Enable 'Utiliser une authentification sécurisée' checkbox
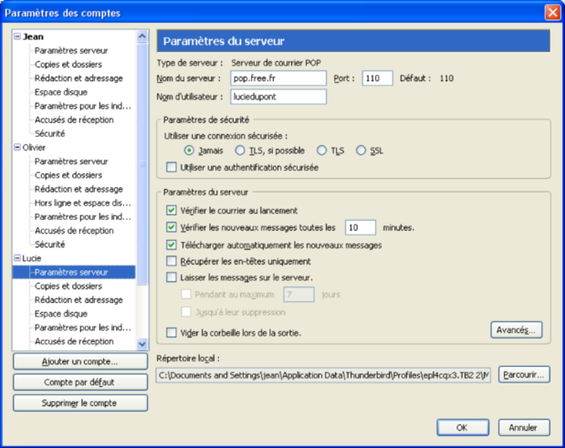Viewport: 565px width, 448px height. [x=172, y=167]
